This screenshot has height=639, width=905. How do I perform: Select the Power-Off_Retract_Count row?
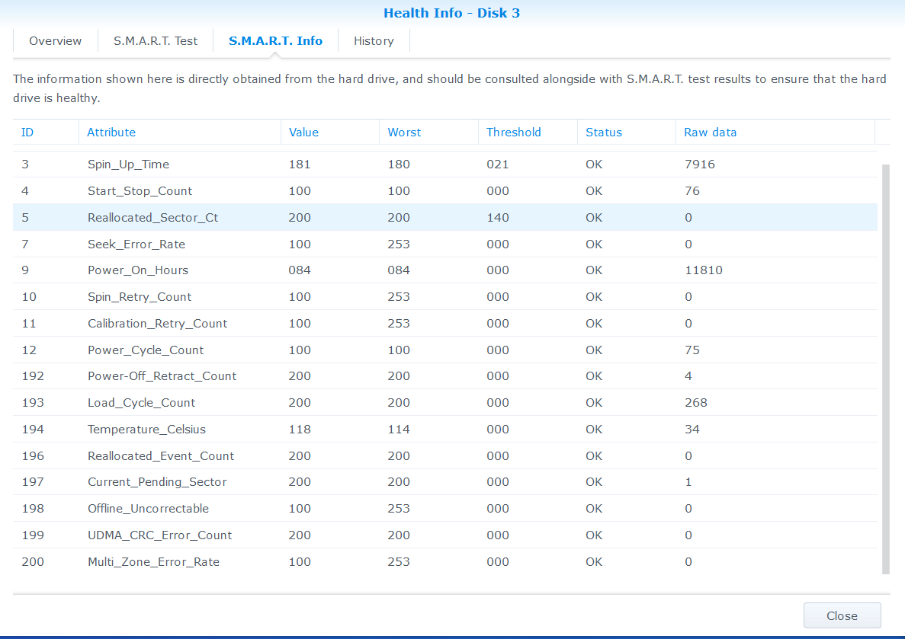pos(445,376)
